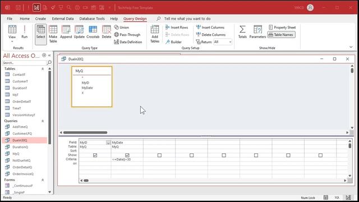Check Show box in sixth grid column
The height and width of the screenshot is (202, 359).
(256, 155)
